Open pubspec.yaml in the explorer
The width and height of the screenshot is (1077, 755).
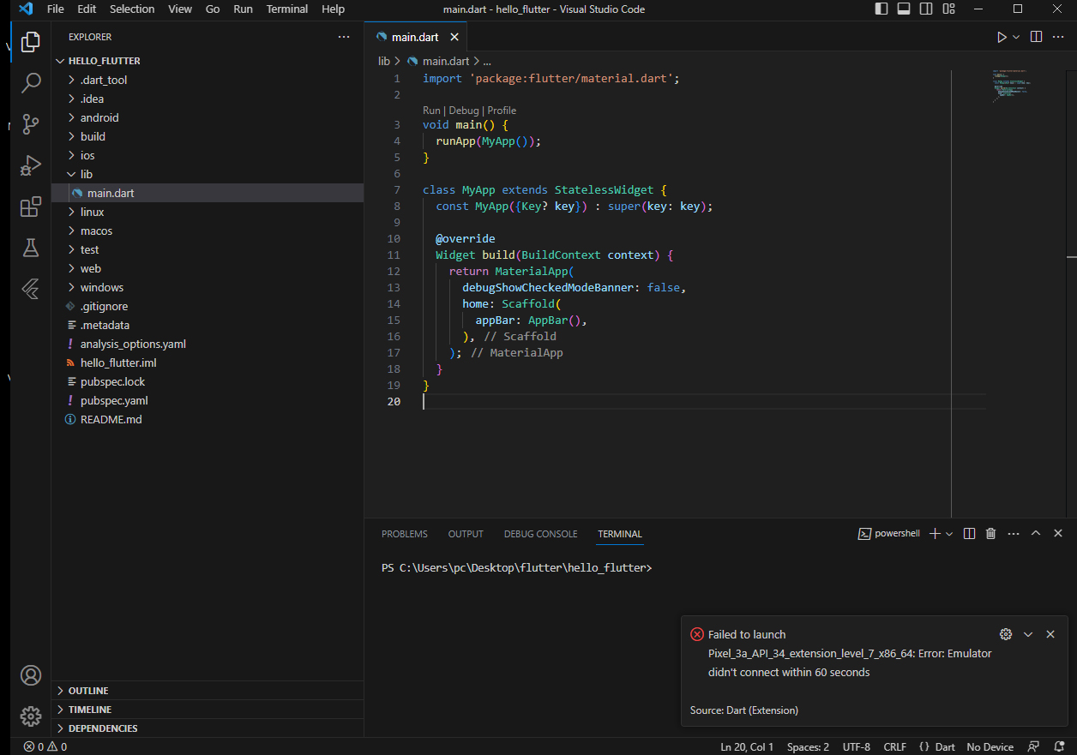(x=208, y=400)
